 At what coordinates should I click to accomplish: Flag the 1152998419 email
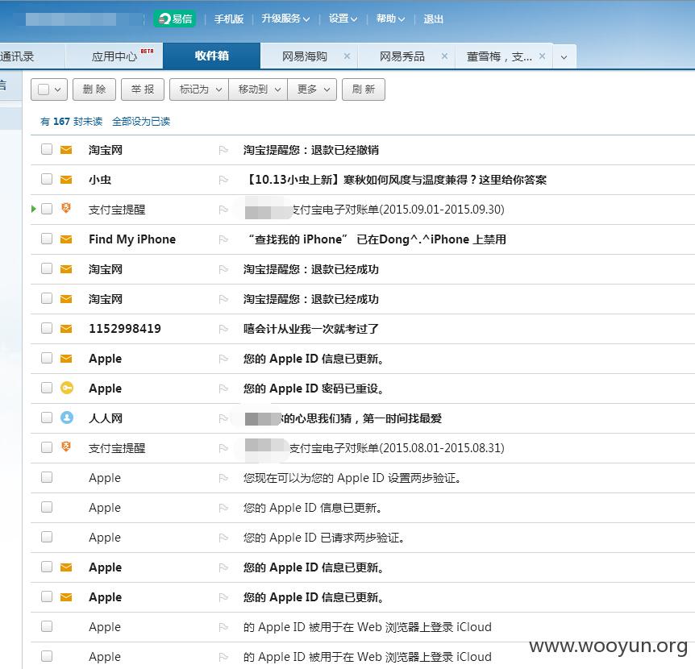click(223, 329)
